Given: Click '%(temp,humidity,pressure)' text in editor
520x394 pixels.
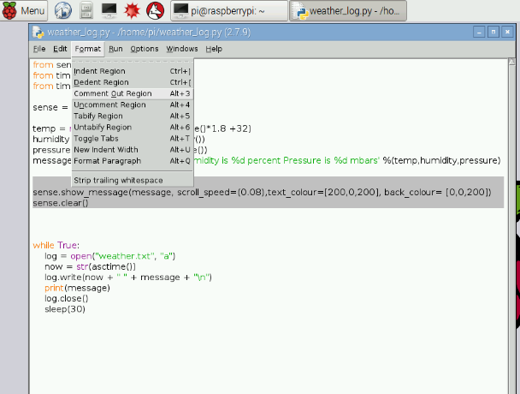Looking at the screenshot, I should coord(441,161).
